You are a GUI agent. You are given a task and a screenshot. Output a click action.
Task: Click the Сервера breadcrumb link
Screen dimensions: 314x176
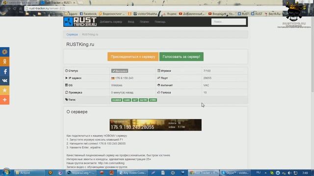pos(72,35)
